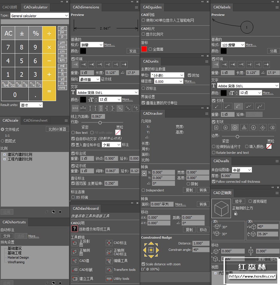Viewport: 280px width, 285px height.
Task: Open the CAD标注 tool group icon
Action: point(109,243)
